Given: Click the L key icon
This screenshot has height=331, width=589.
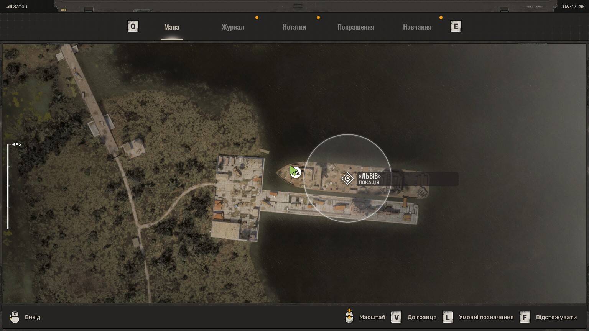Looking at the screenshot, I should pos(448,317).
